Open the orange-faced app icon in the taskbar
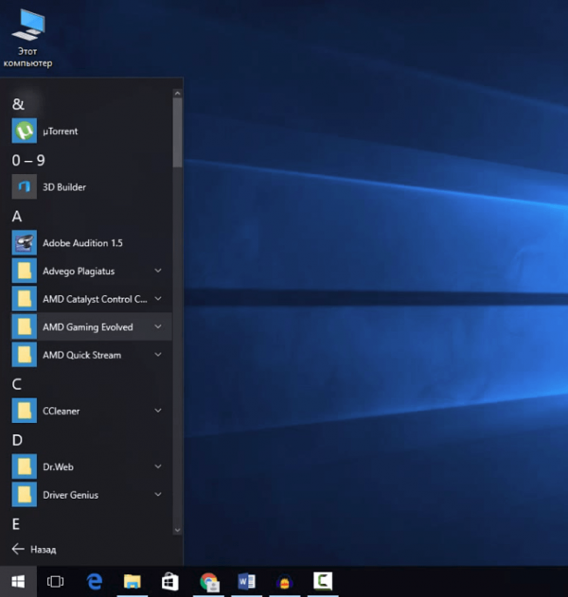 (x=285, y=582)
